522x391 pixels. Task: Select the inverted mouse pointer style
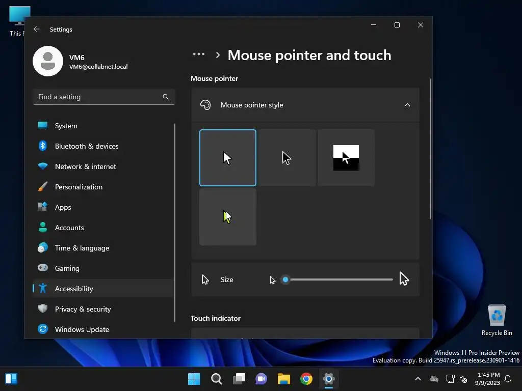(346, 158)
